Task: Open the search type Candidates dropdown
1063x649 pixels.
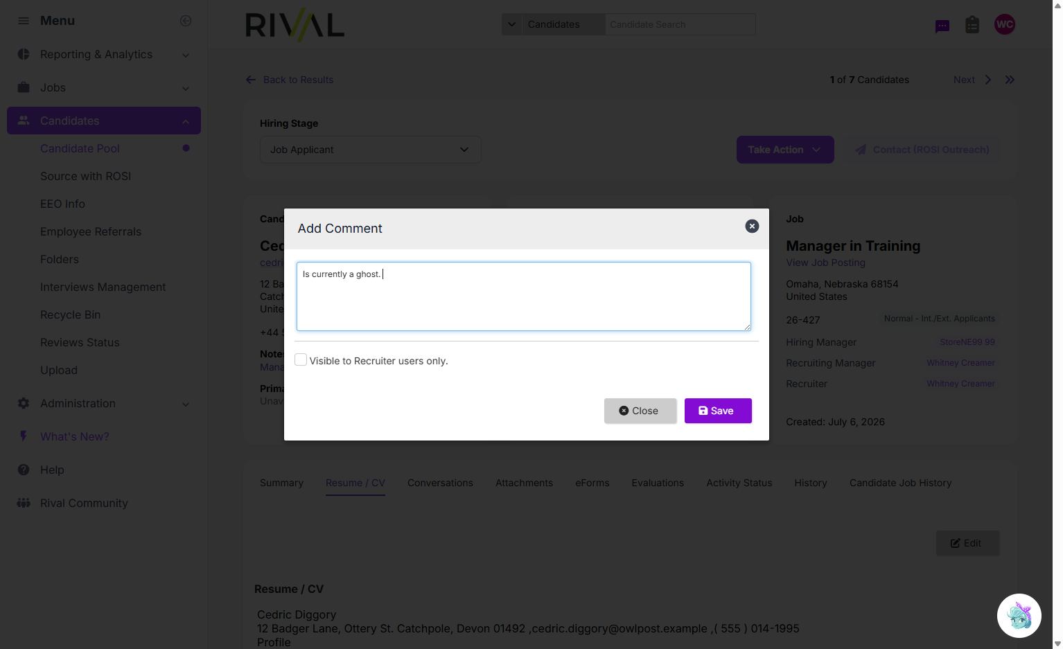Action: pos(553,24)
